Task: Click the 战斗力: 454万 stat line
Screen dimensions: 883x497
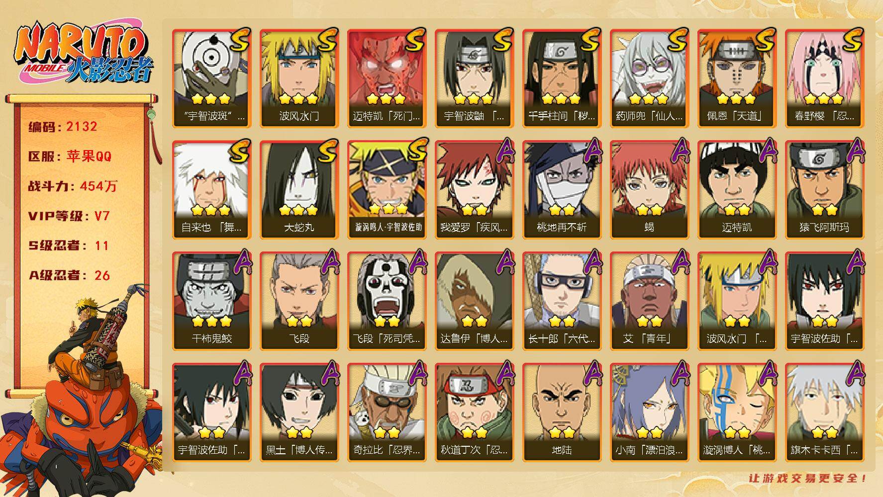Action: point(73,186)
